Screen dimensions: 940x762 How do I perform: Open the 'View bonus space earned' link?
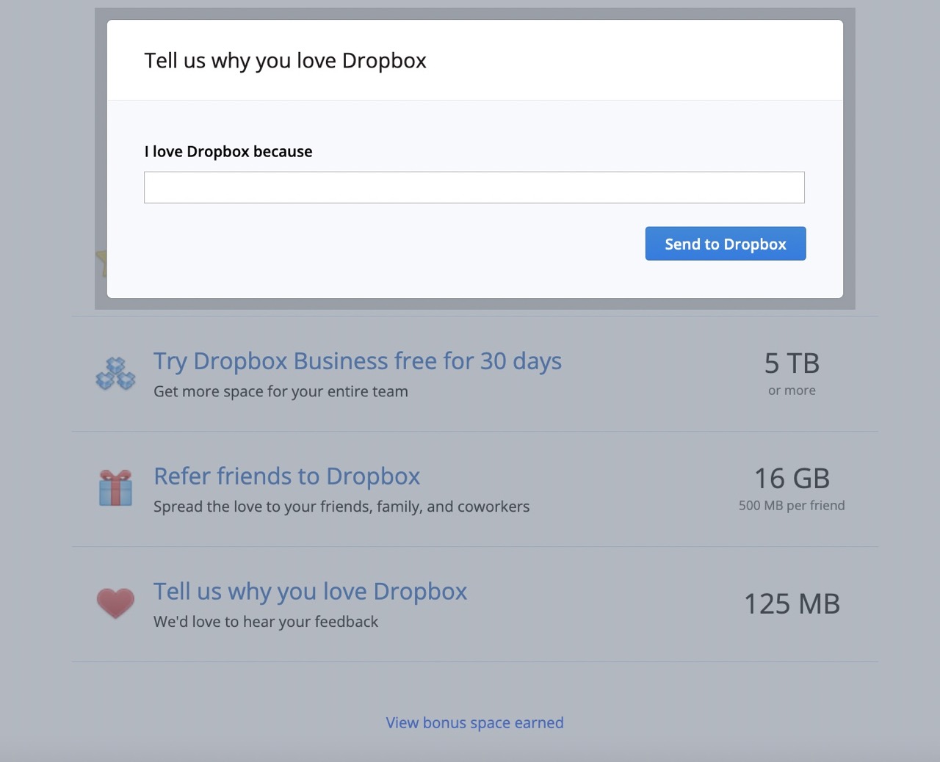click(x=475, y=723)
